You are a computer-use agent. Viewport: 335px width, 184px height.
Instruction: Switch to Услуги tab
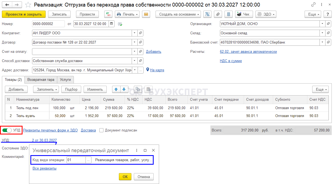click(65, 80)
